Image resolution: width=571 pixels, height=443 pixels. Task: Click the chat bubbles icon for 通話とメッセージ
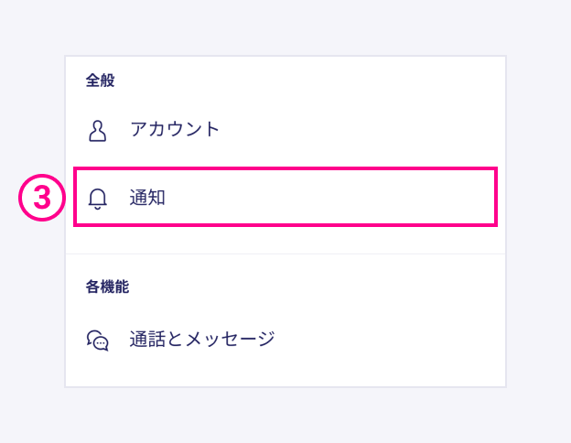click(x=97, y=340)
